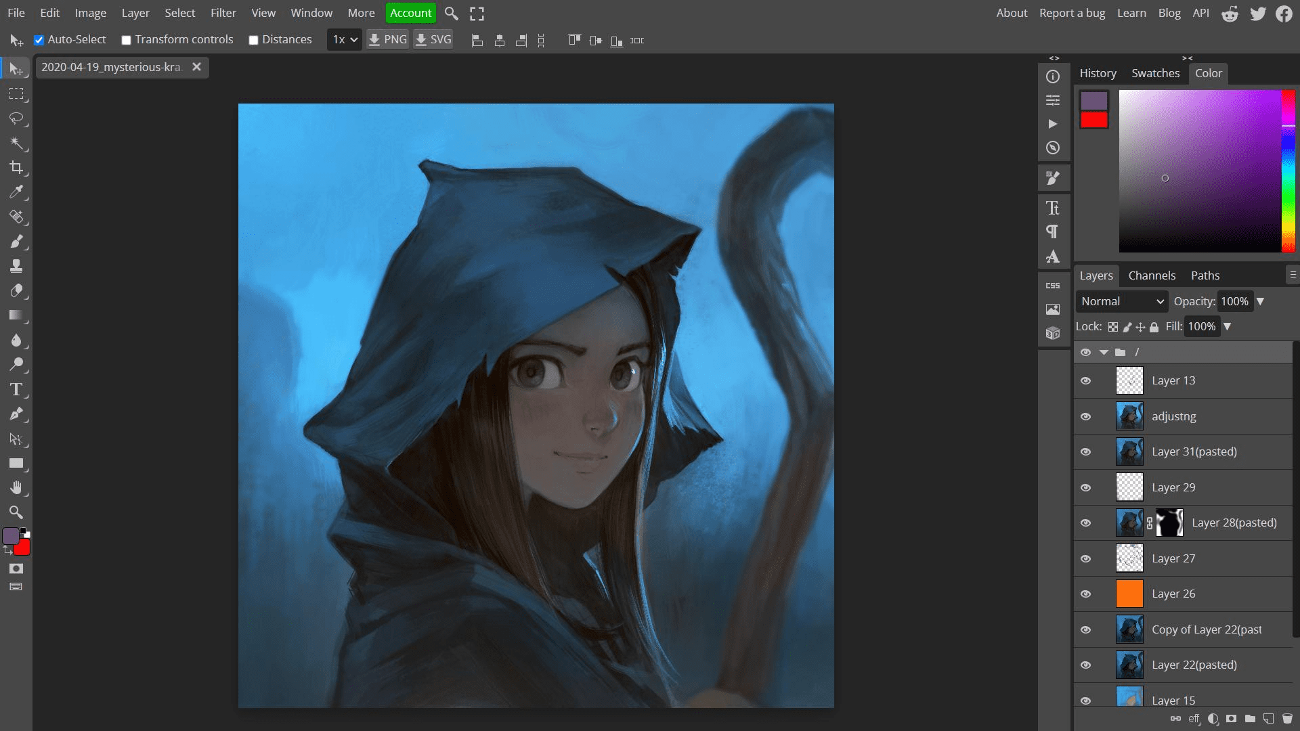Select the Eraser tool
The height and width of the screenshot is (731, 1300).
pos(16,290)
